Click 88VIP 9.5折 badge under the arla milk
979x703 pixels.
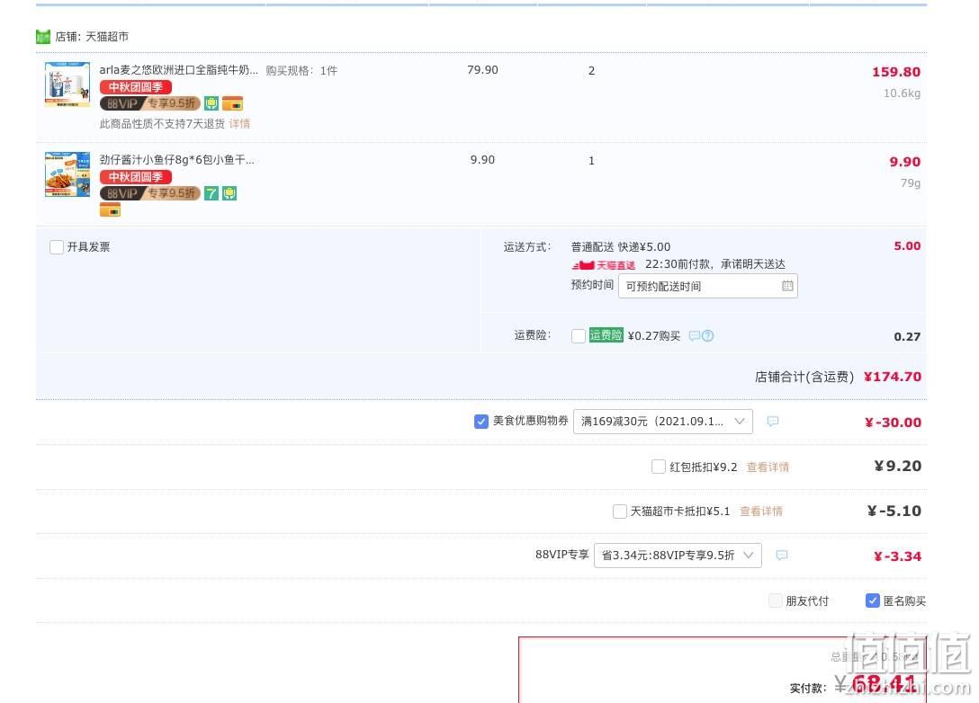coord(150,103)
